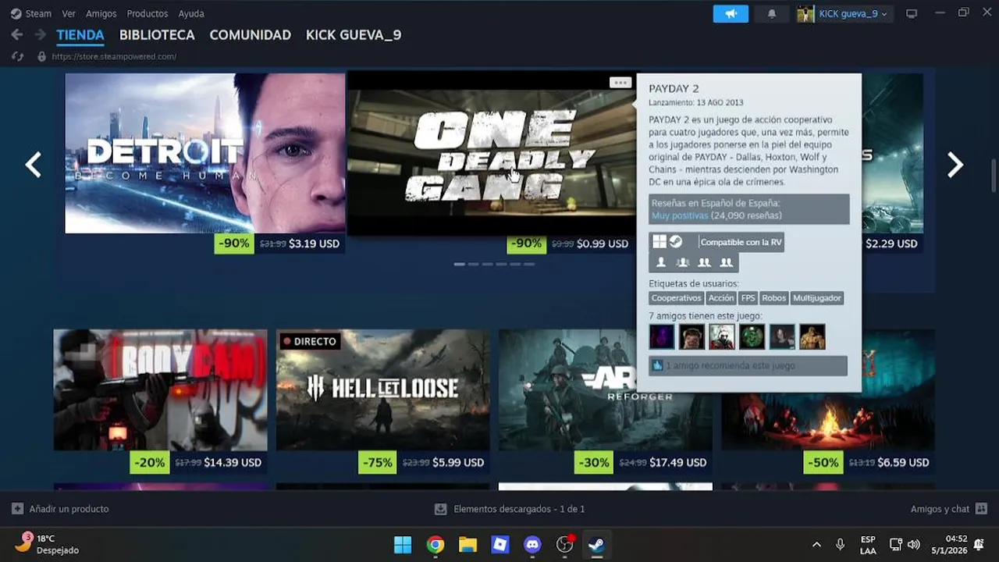Show previous carousel item with left arrow

pyautogui.click(x=33, y=165)
